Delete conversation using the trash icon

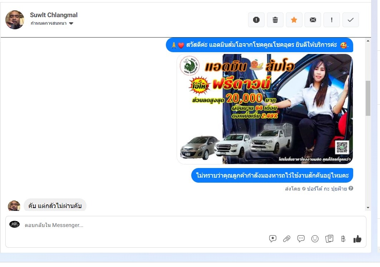275,20
